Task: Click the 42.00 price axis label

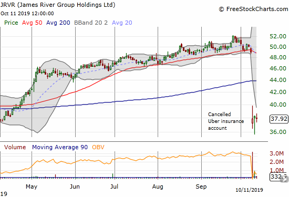Action: pyautogui.click(x=278, y=92)
